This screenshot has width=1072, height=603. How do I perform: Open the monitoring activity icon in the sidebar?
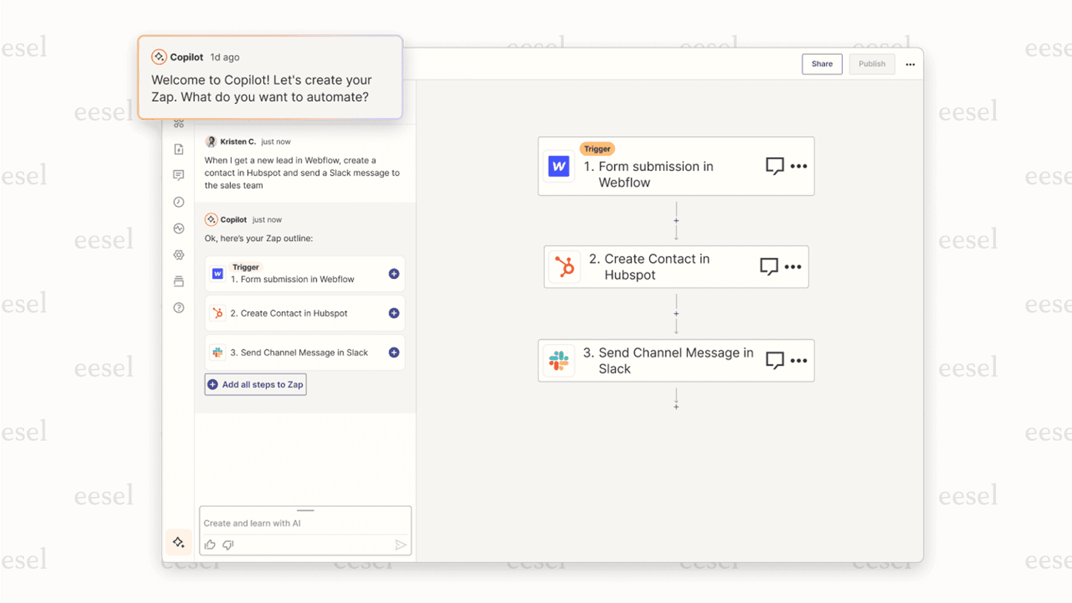coord(179,228)
